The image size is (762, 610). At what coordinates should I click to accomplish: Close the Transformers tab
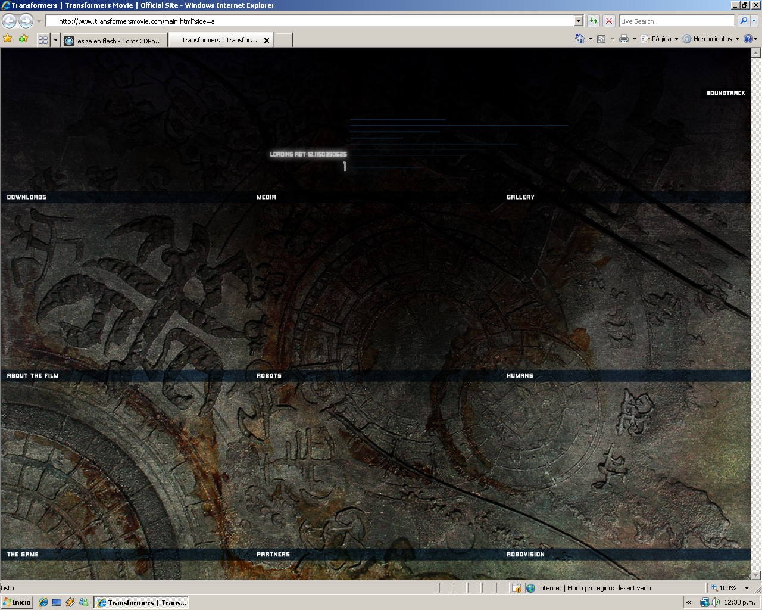coord(267,41)
